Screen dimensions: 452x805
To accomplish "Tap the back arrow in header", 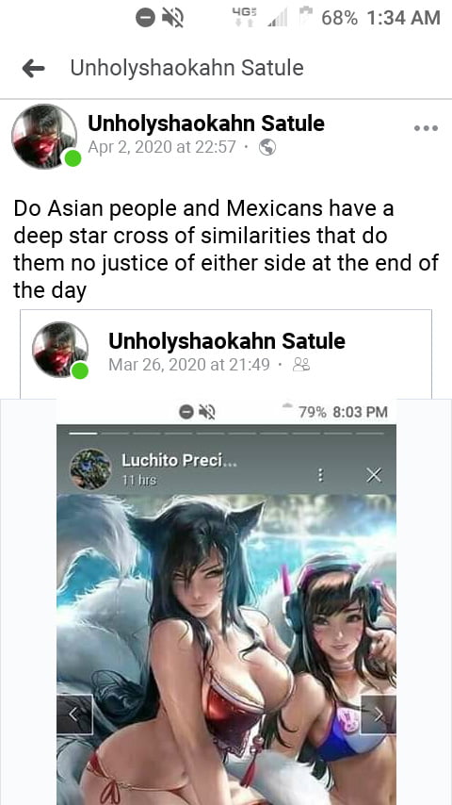I will [x=33, y=68].
